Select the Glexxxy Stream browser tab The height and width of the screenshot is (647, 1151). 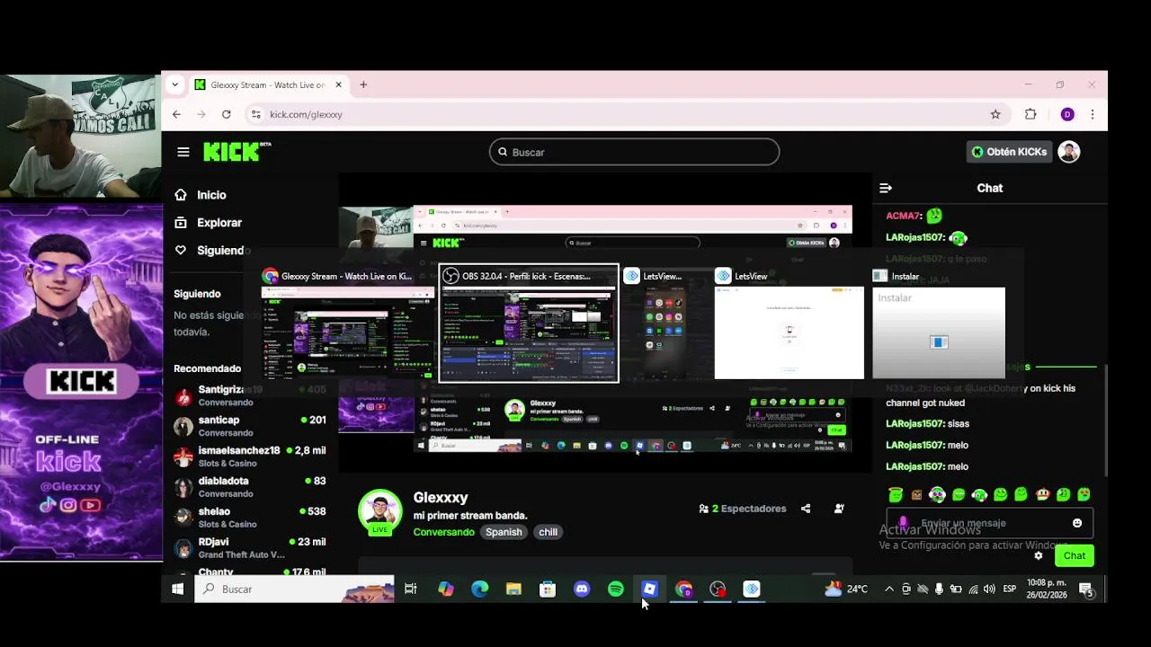(268, 84)
